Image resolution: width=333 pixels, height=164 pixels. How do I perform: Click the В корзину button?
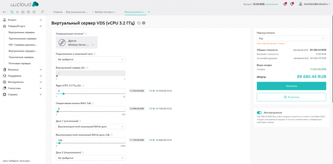point(291,97)
